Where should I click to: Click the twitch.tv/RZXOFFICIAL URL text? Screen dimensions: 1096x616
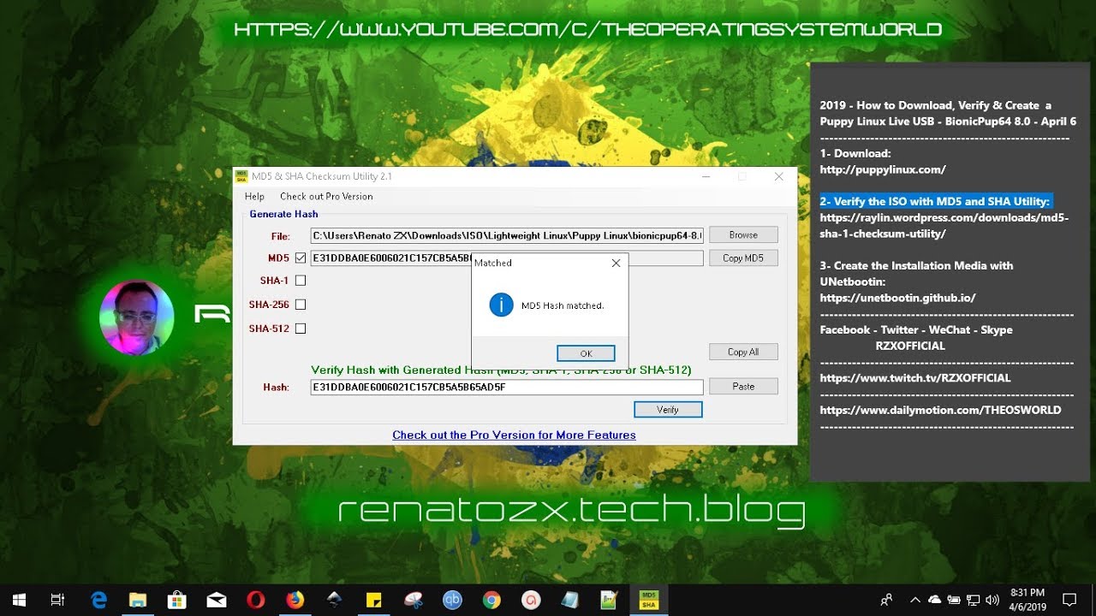[915, 377]
